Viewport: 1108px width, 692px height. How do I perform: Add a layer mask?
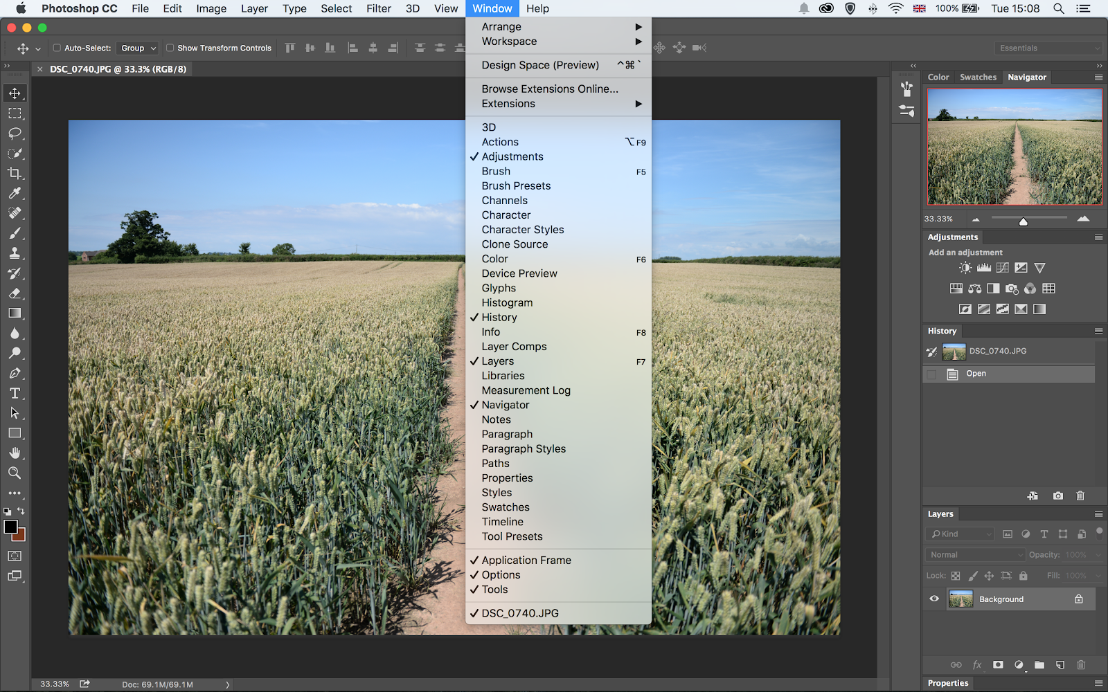[x=998, y=665]
